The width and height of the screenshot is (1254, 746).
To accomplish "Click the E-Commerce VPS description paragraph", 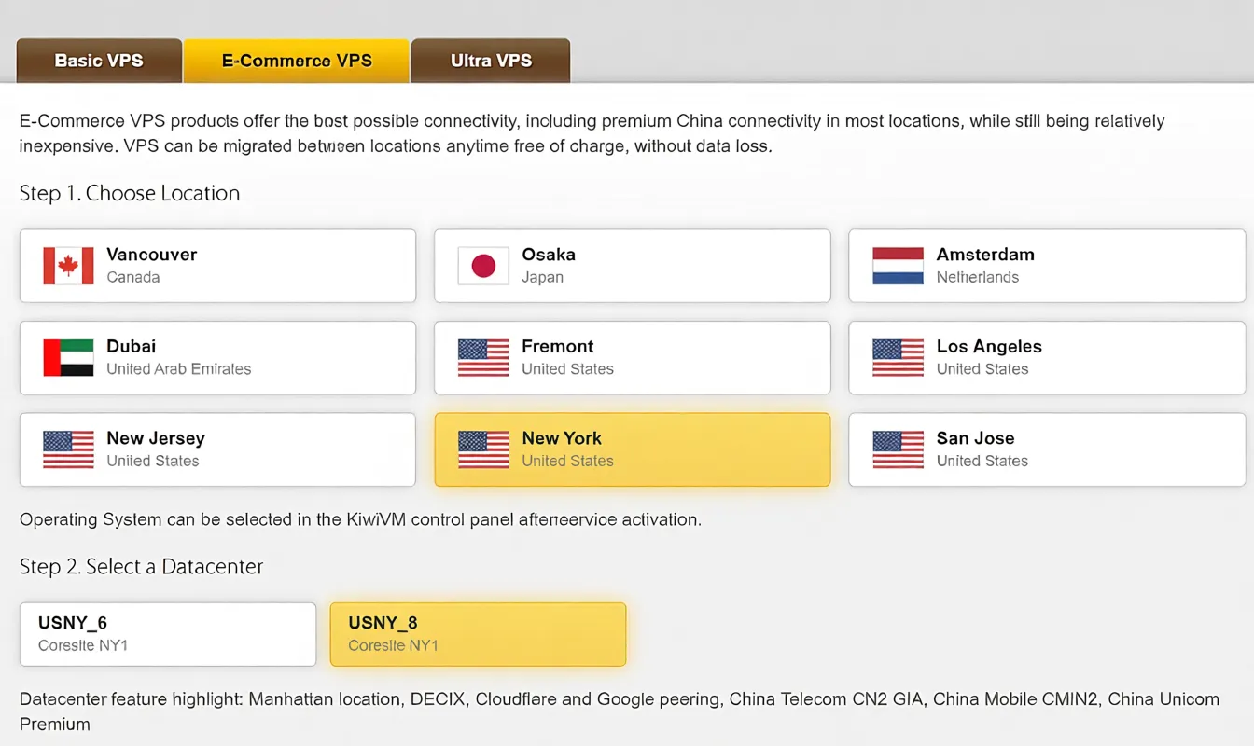I will (592, 133).
